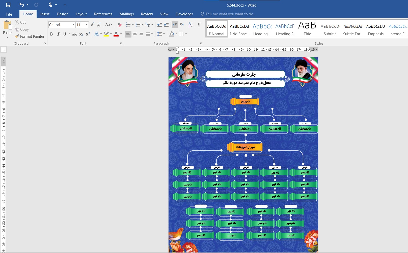This screenshot has width=408, height=253.
Task: Clear all formatting
Action: [120, 25]
